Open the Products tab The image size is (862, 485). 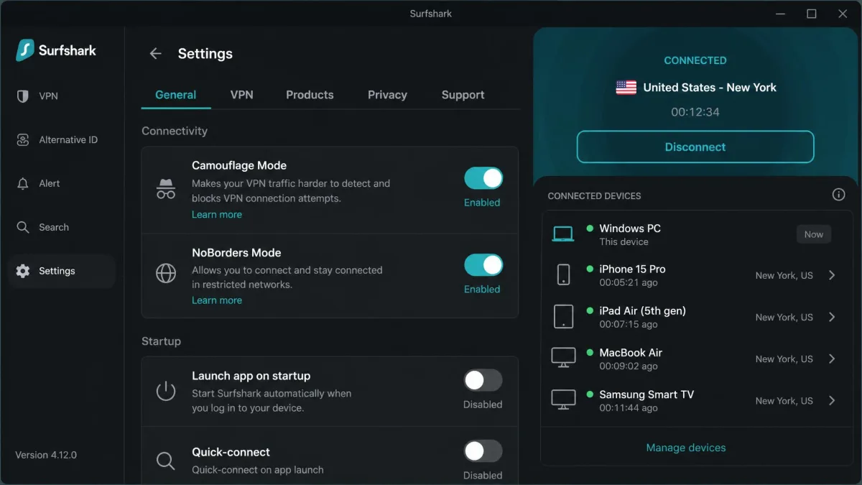click(x=310, y=95)
